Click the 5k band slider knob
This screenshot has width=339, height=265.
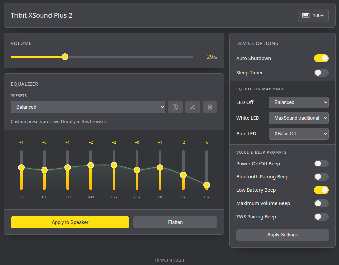pos(160,167)
